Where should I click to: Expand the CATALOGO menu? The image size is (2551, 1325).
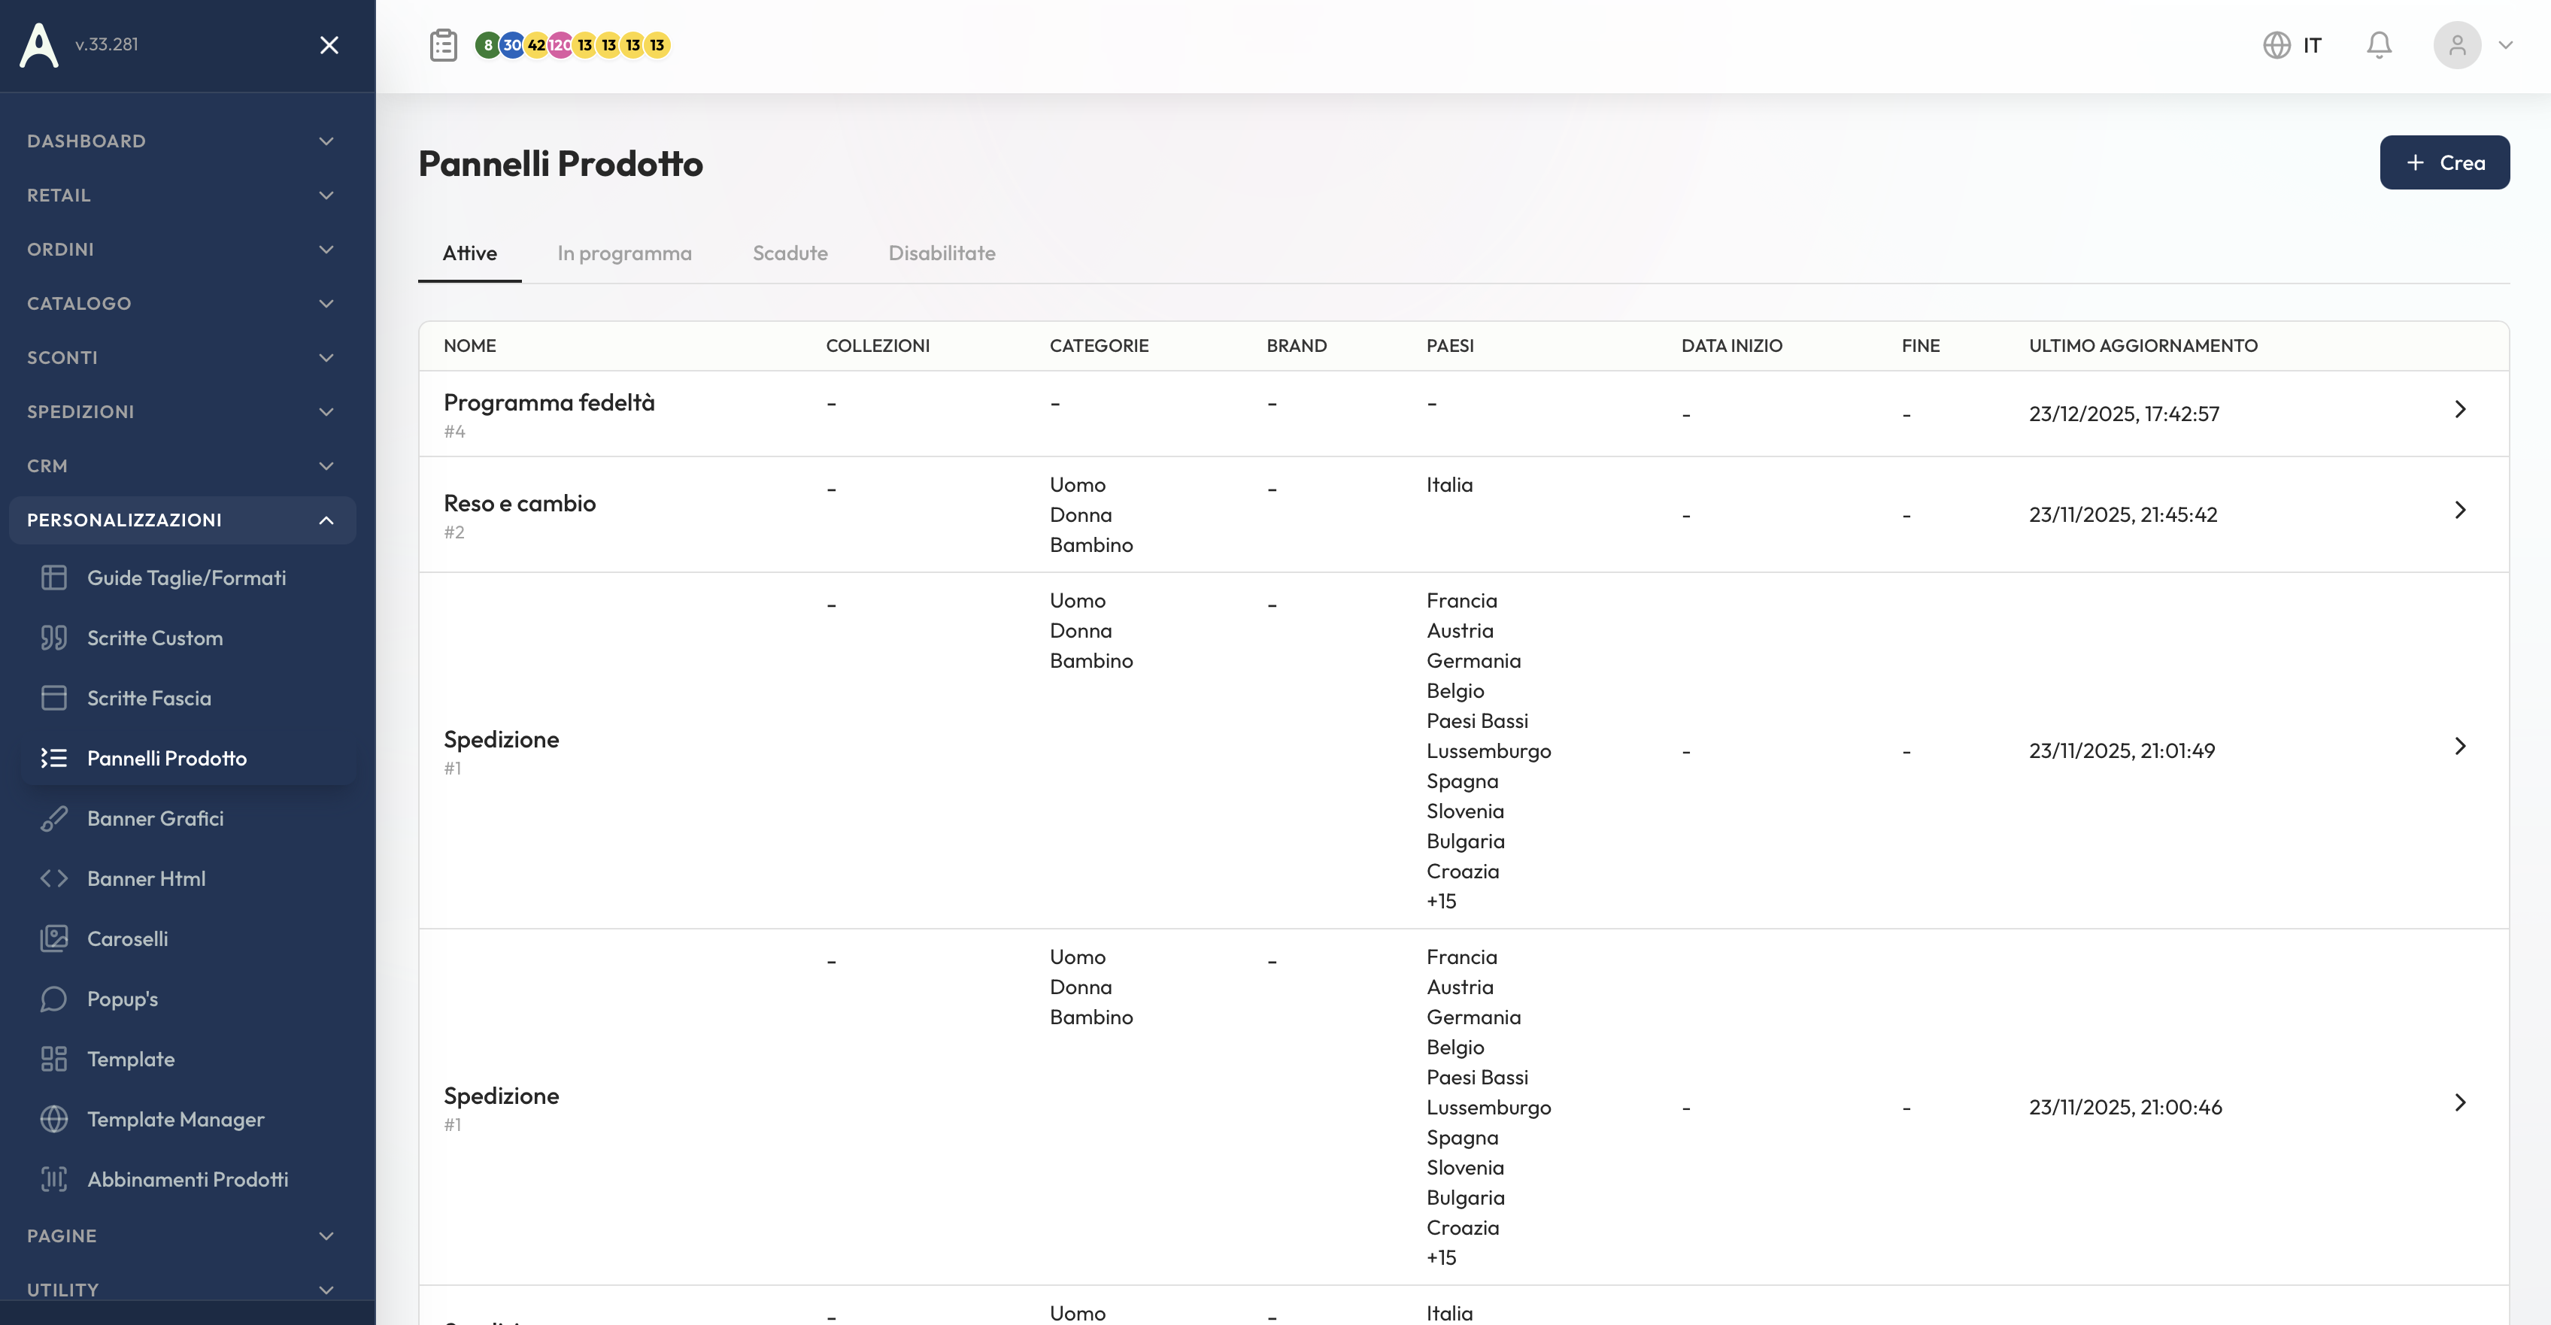182,303
